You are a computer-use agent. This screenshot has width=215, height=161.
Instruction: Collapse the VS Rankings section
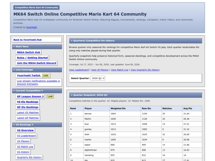click(37, 125)
